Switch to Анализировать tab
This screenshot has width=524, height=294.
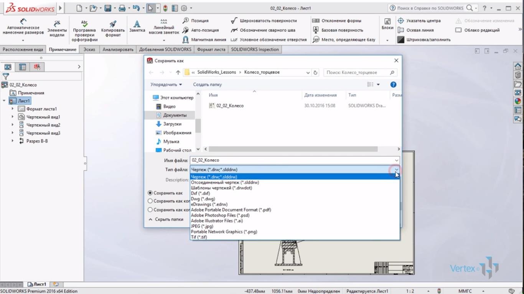coord(118,49)
